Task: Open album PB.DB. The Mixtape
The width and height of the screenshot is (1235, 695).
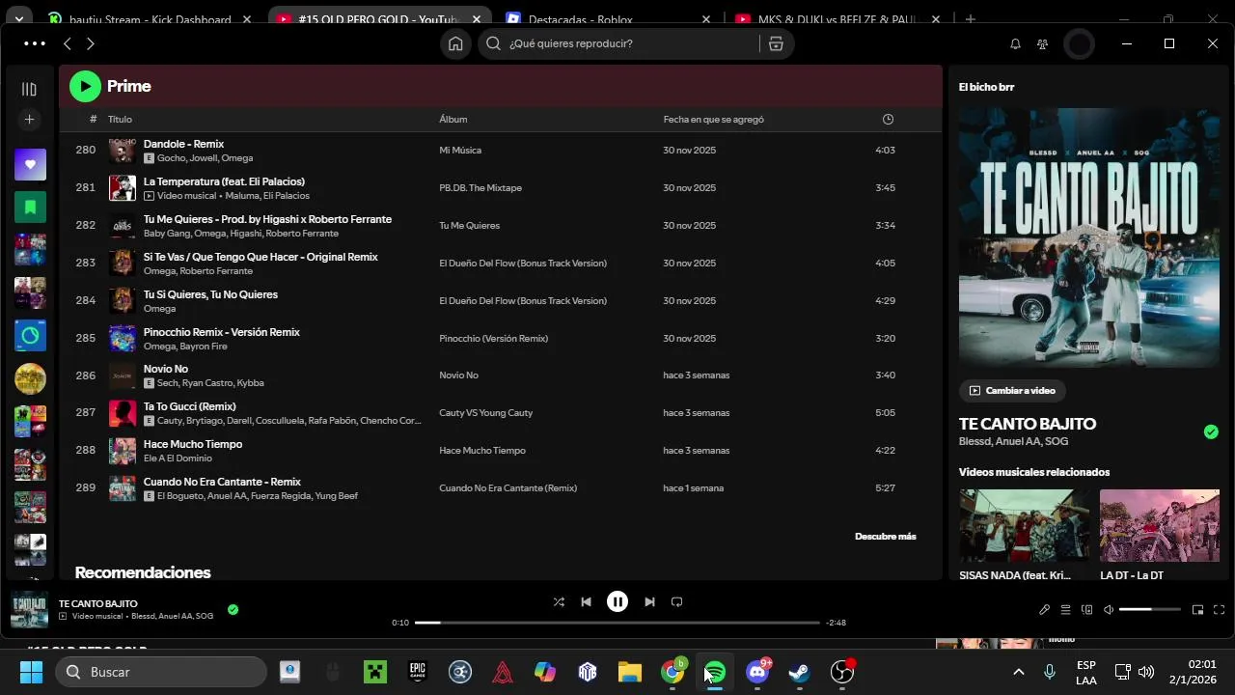Action: coord(480,188)
